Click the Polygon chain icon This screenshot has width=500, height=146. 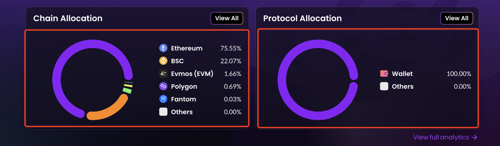163,86
